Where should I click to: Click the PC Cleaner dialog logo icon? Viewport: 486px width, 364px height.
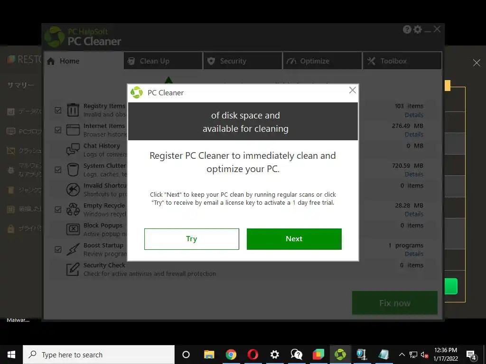tap(136, 92)
